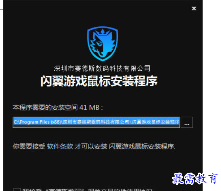Click the 本程序需要的安装空间 41 MB label
The height and width of the screenshot is (191, 221).
58,108
